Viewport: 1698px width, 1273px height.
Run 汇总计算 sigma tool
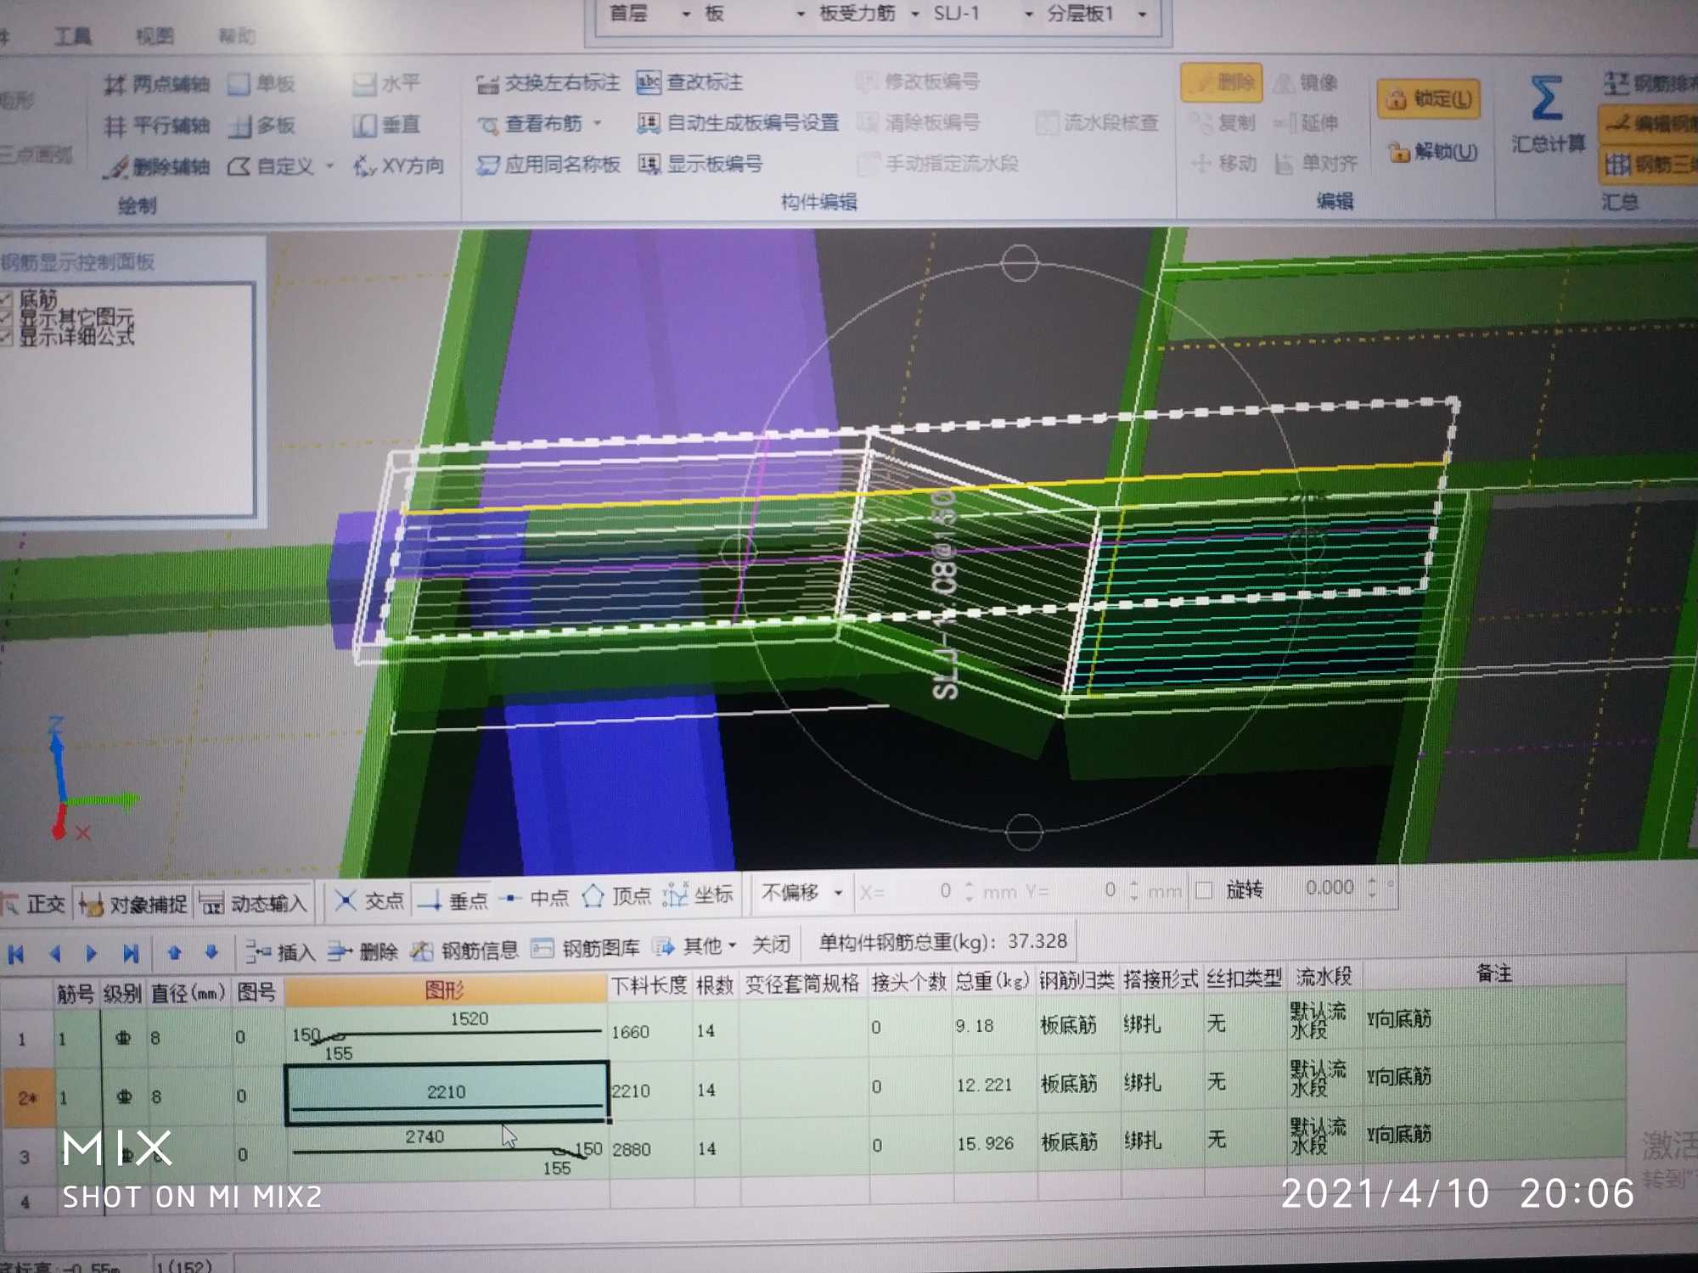[x=1548, y=115]
